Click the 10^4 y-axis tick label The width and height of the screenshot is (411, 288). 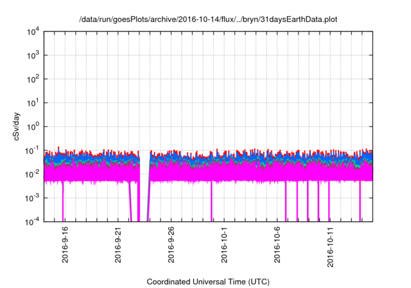[x=33, y=32]
